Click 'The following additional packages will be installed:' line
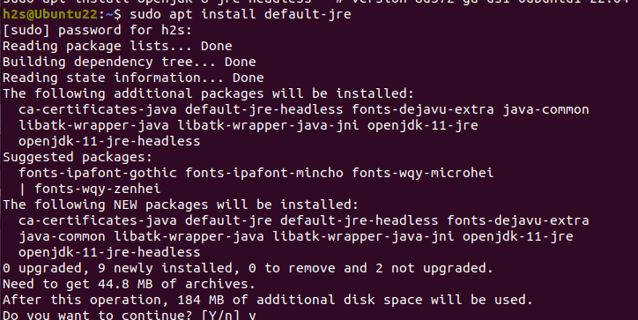Image resolution: width=638 pixels, height=320 pixels. pos(208,93)
